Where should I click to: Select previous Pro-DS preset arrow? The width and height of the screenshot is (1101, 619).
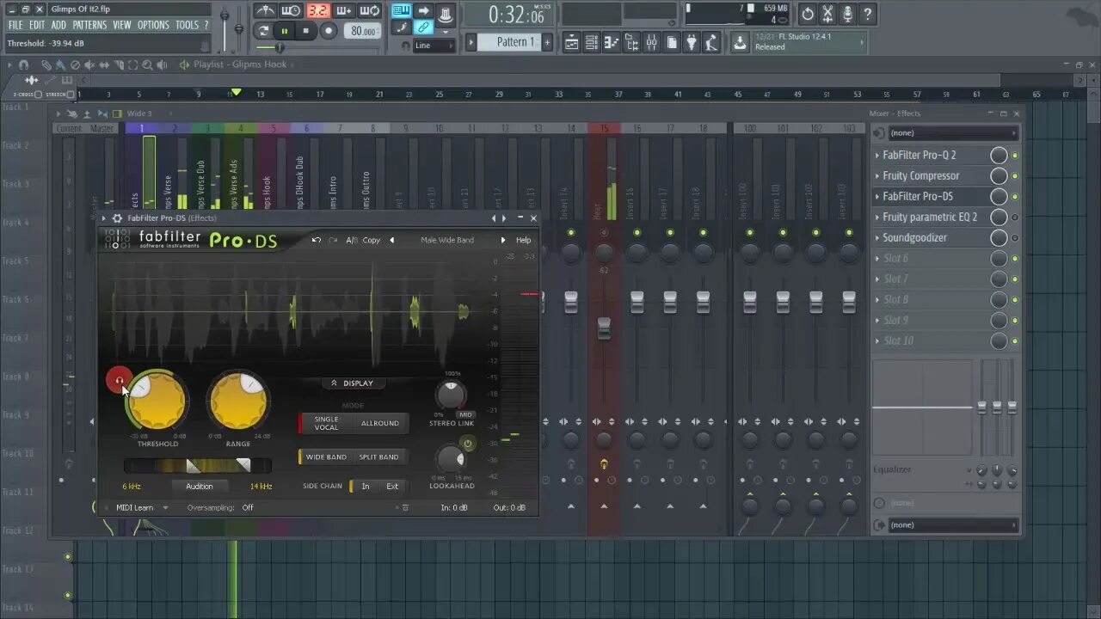pos(392,240)
